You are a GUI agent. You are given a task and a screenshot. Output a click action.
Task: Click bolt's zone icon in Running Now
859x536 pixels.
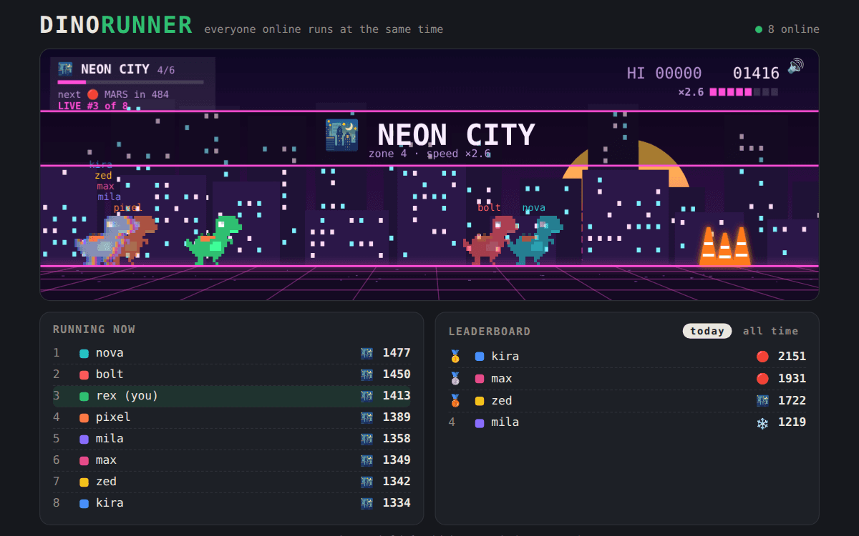point(367,374)
